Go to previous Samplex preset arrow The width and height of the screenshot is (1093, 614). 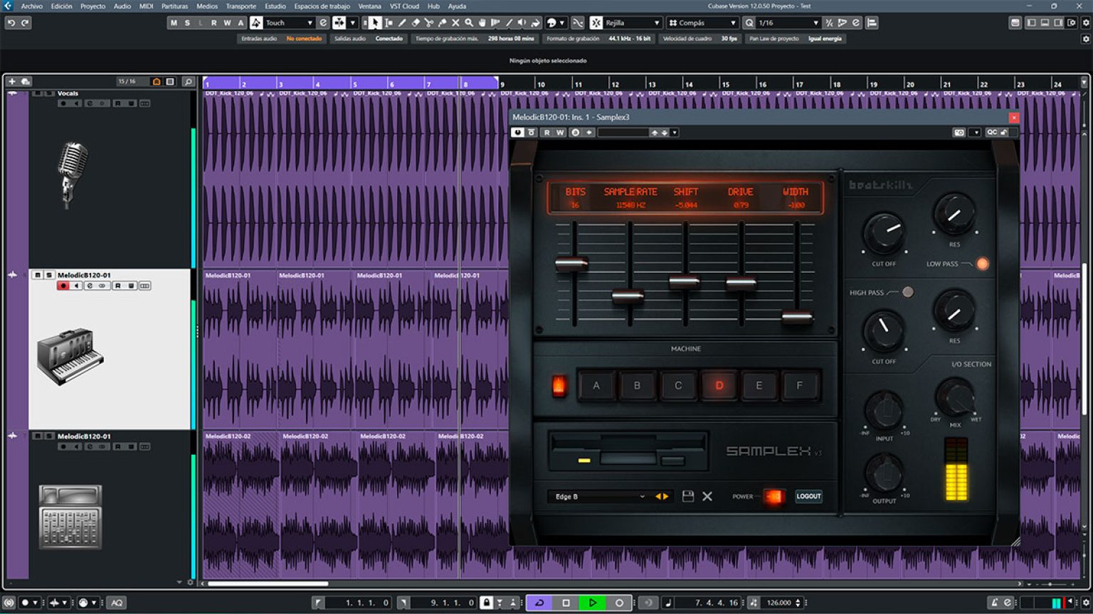(658, 496)
